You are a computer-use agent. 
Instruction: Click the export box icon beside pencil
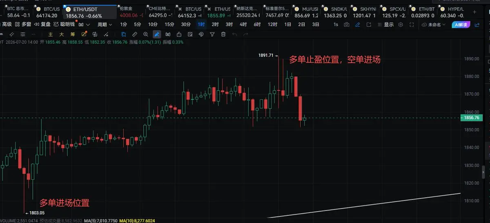pos(369,25)
